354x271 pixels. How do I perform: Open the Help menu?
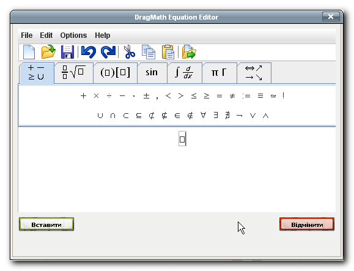(x=103, y=35)
